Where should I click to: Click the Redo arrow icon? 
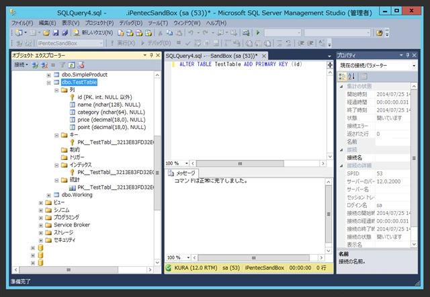click(x=206, y=33)
